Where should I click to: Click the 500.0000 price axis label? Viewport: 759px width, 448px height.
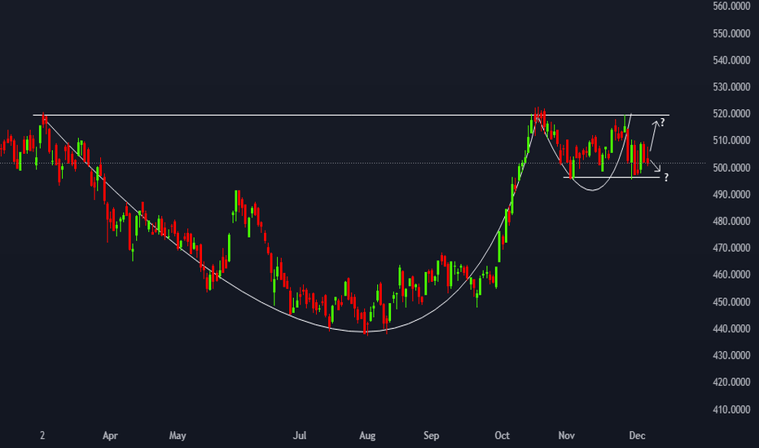pos(731,168)
